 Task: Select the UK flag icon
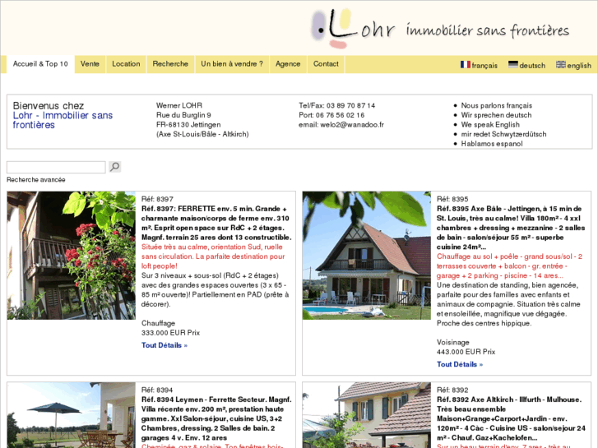tap(561, 64)
